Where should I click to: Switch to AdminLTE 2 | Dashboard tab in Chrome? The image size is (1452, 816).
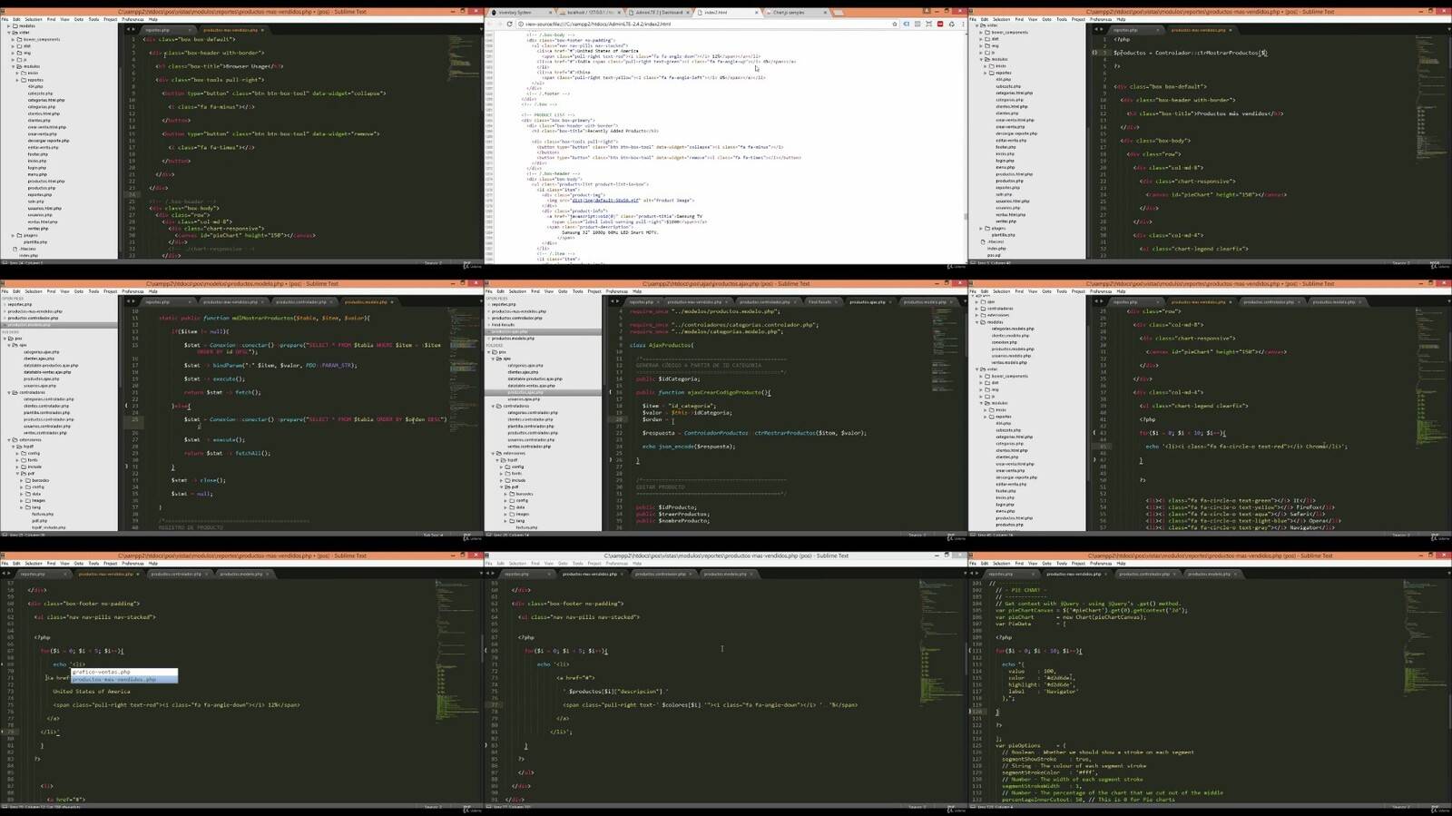[x=659, y=13]
